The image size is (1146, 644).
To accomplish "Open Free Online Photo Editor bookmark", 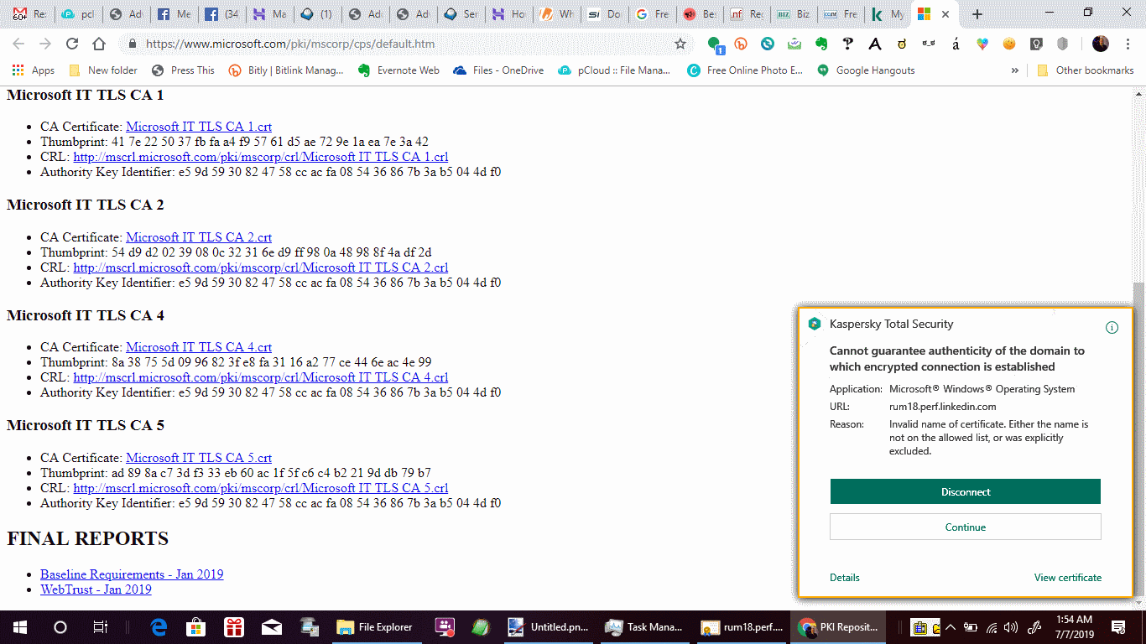I will tap(745, 70).
